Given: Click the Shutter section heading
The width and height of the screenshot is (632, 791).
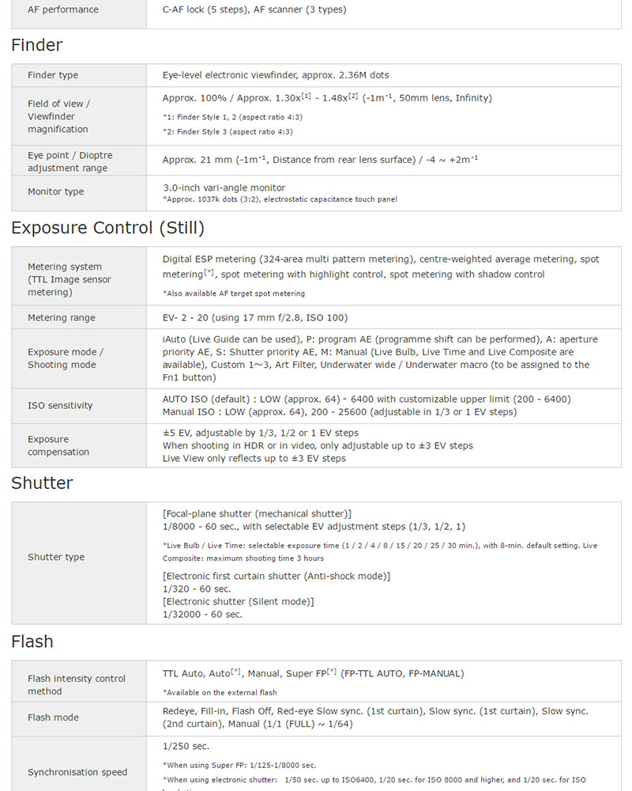Looking at the screenshot, I should [42, 483].
